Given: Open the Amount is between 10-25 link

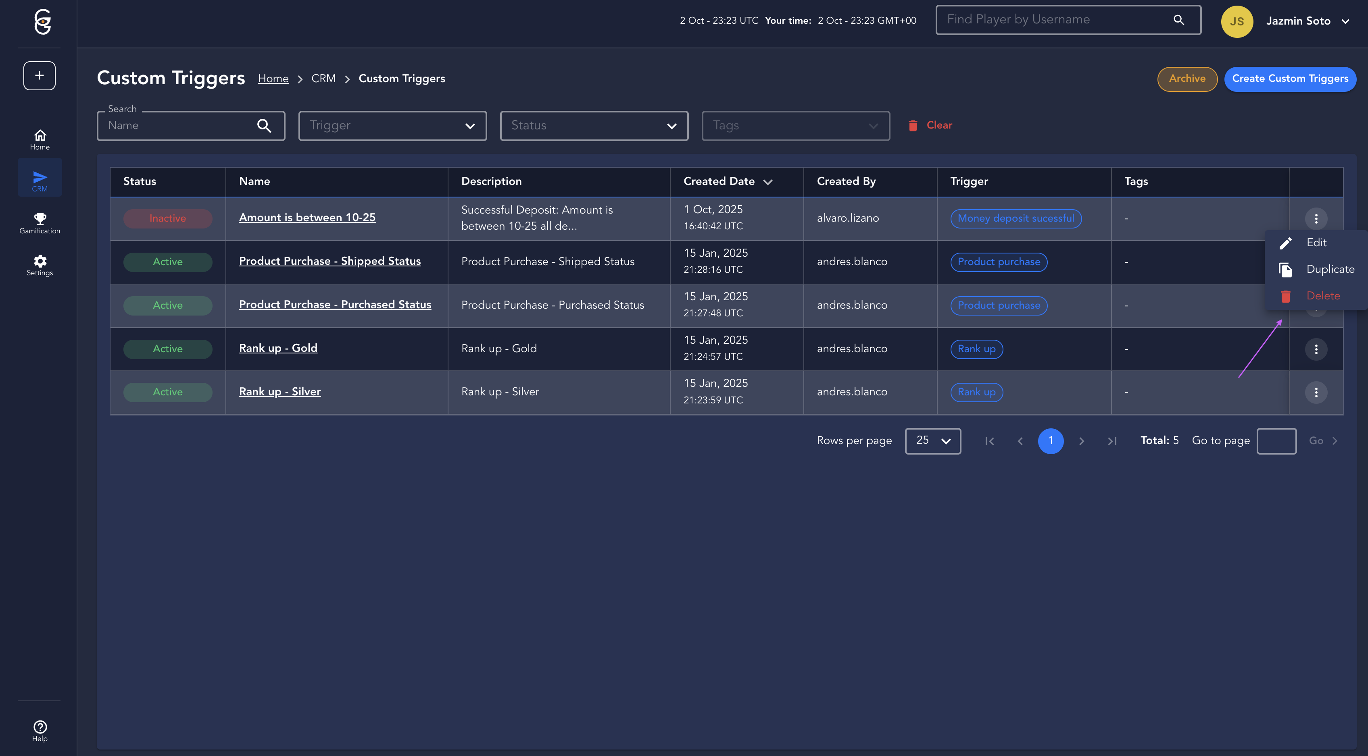Looking at the screenshot, I should click(307, 218).
